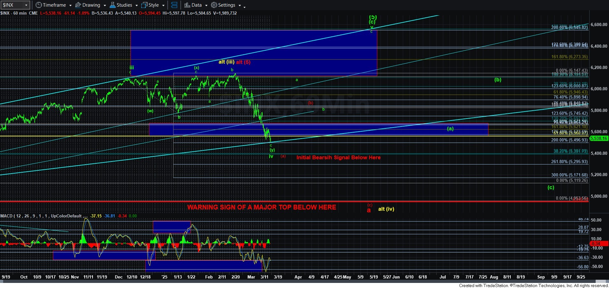Select the green (w) wave label
Screen dimensions: 609x288
click(x=150, y=111)
